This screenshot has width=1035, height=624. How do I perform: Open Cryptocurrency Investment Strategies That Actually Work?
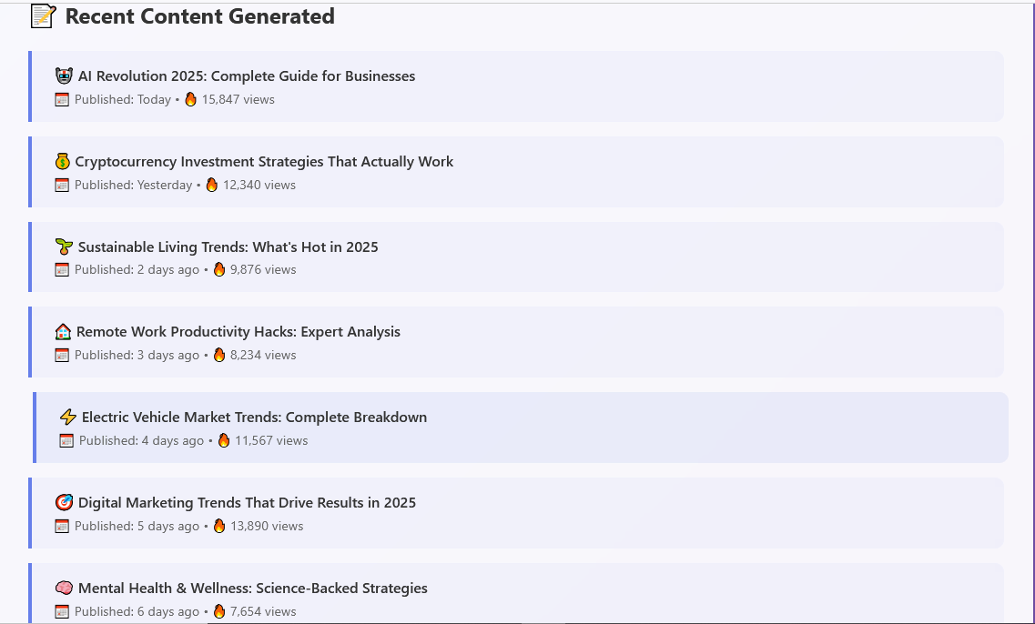tap(264, 162)
